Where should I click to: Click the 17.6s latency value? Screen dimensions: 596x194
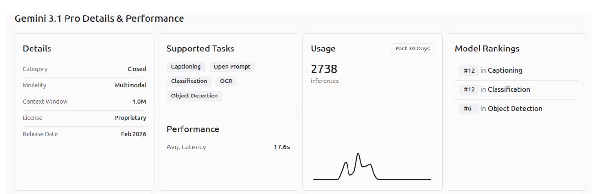click(282, 147)
